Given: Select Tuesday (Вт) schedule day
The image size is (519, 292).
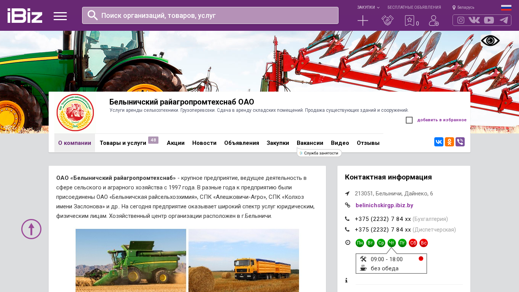Looking at the screenshot, I should (x=370, y=243).
